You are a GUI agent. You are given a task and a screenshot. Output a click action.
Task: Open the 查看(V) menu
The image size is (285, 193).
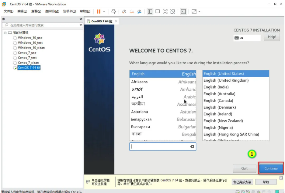[x=36, y=11]
